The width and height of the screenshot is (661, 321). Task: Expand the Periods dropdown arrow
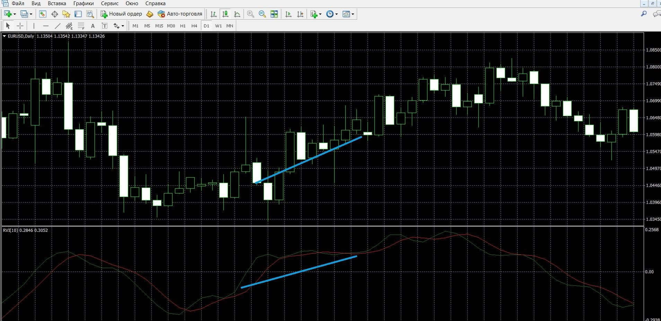tap(336, 14)
